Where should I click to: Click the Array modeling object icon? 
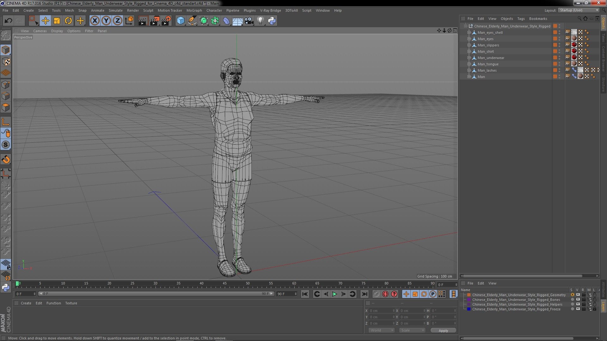tap(215, 21)
